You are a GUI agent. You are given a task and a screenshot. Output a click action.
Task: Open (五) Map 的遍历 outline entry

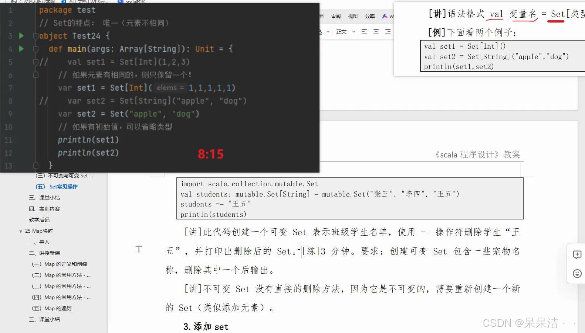52,308
